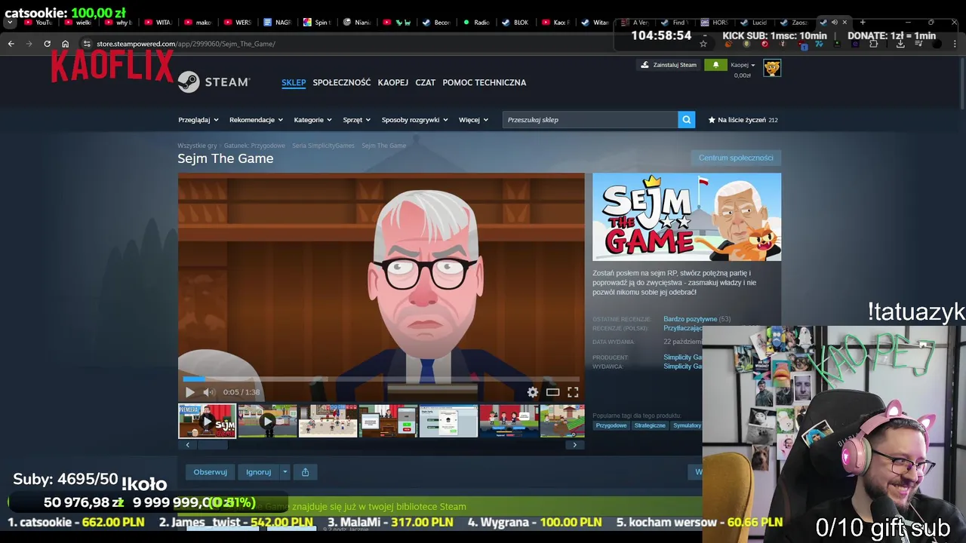Select POMOC TECHNICZNA menu item

point(485,82)
